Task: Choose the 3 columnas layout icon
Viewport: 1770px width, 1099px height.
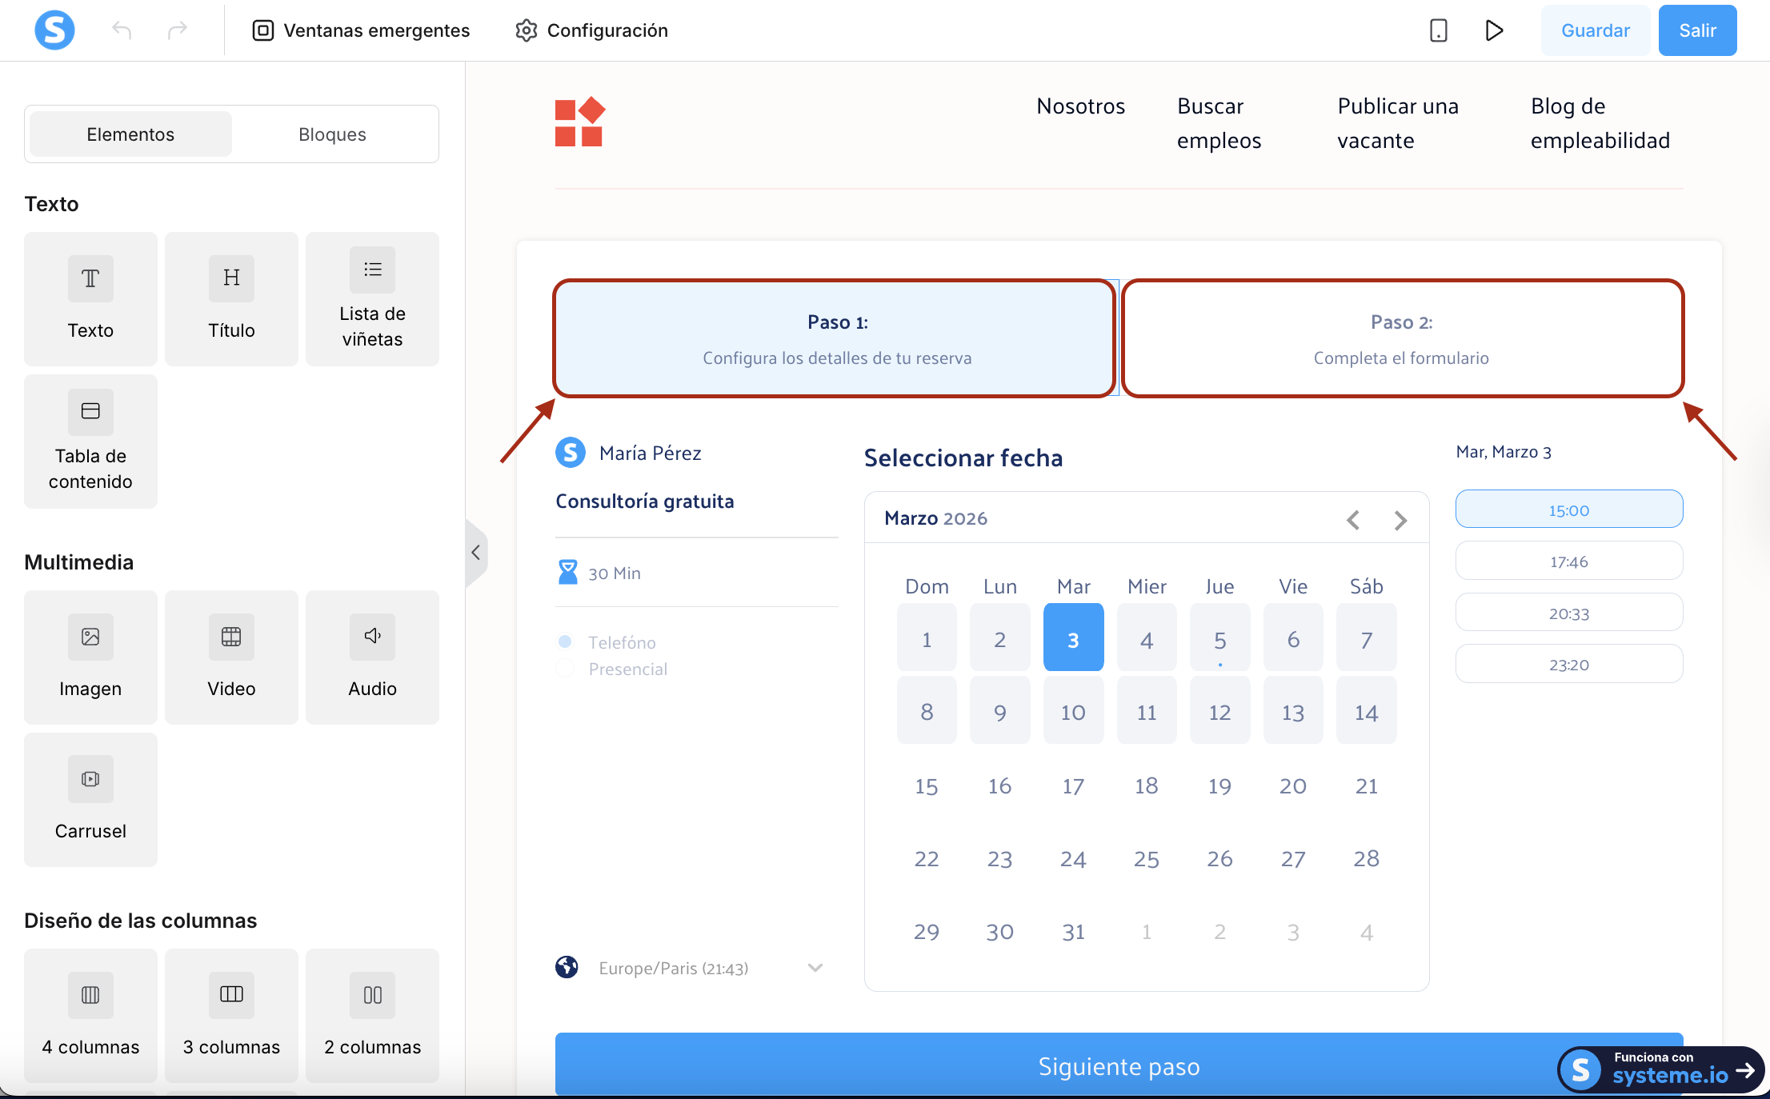Action: pyautogui.click(x=231, y=995)
